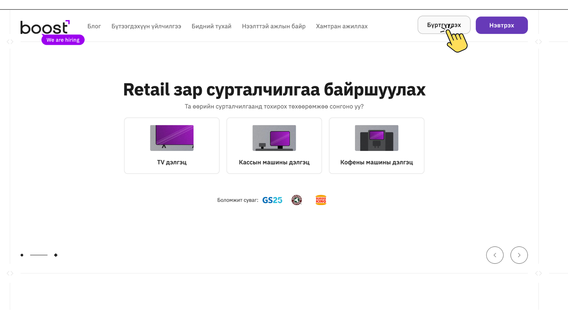Open the Блог menu item
The height and width of the screenshot is (319, 568).
(94, 26)
